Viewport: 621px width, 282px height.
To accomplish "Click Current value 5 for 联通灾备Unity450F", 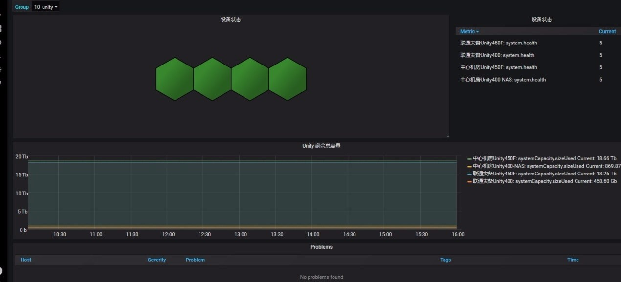I will tap(601, 43).
